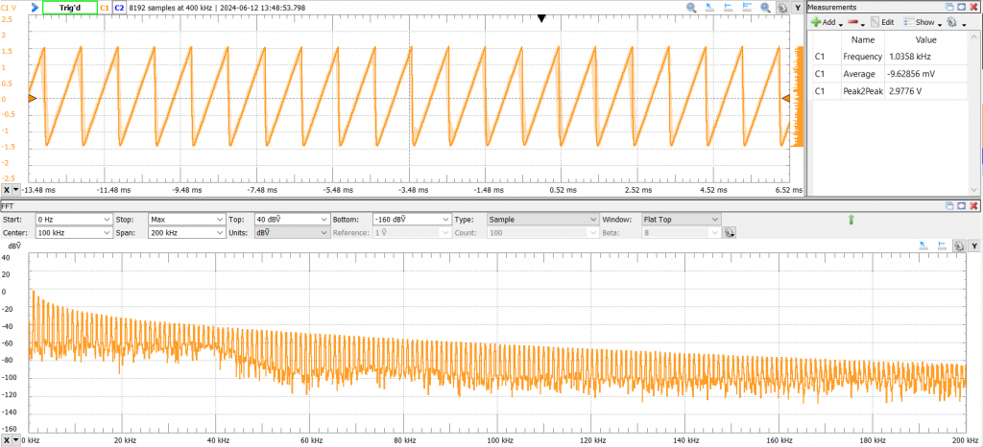
Task: Open the Measurements panel gear options
Action: tap(950, 22)
